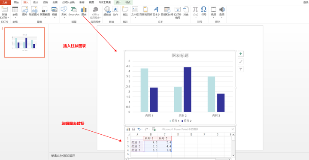Open the chart filter funnel button
This screenshot has width=309, height=160.
coord(241,69)
